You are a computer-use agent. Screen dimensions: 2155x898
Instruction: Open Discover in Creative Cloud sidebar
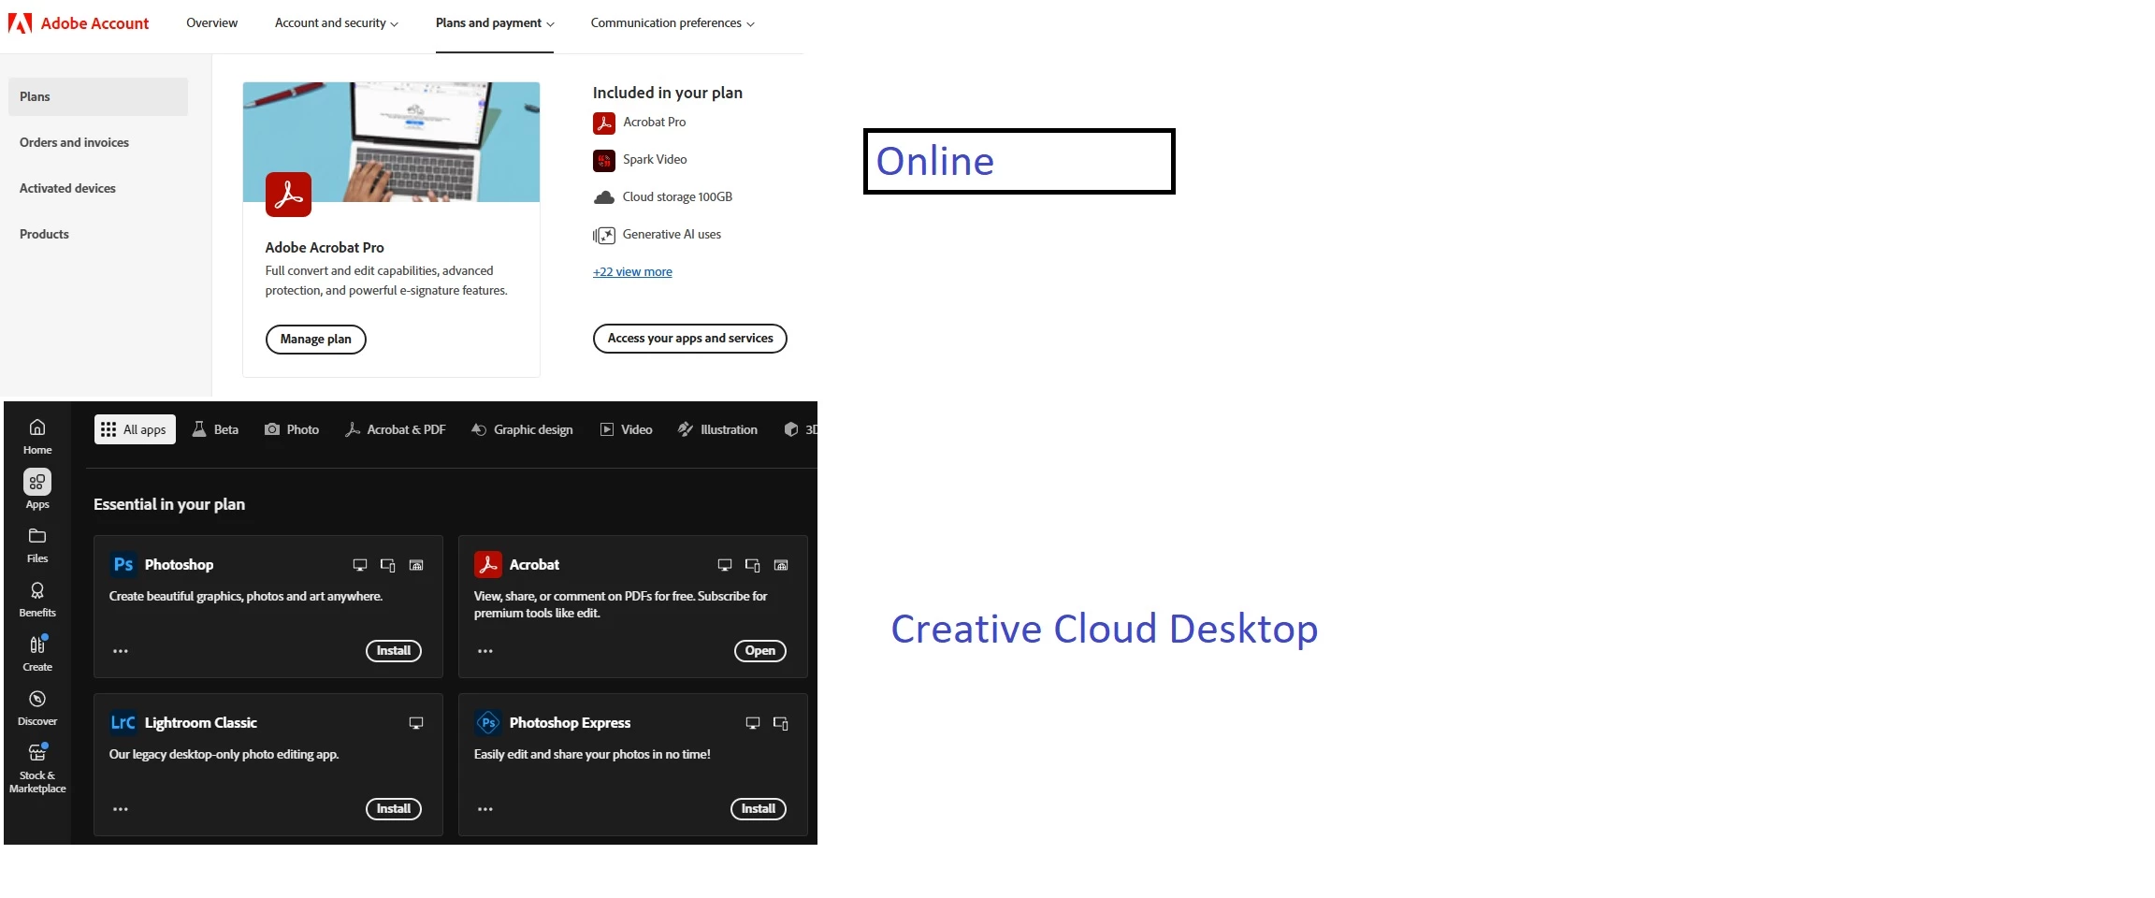click(x=37, y=708)
